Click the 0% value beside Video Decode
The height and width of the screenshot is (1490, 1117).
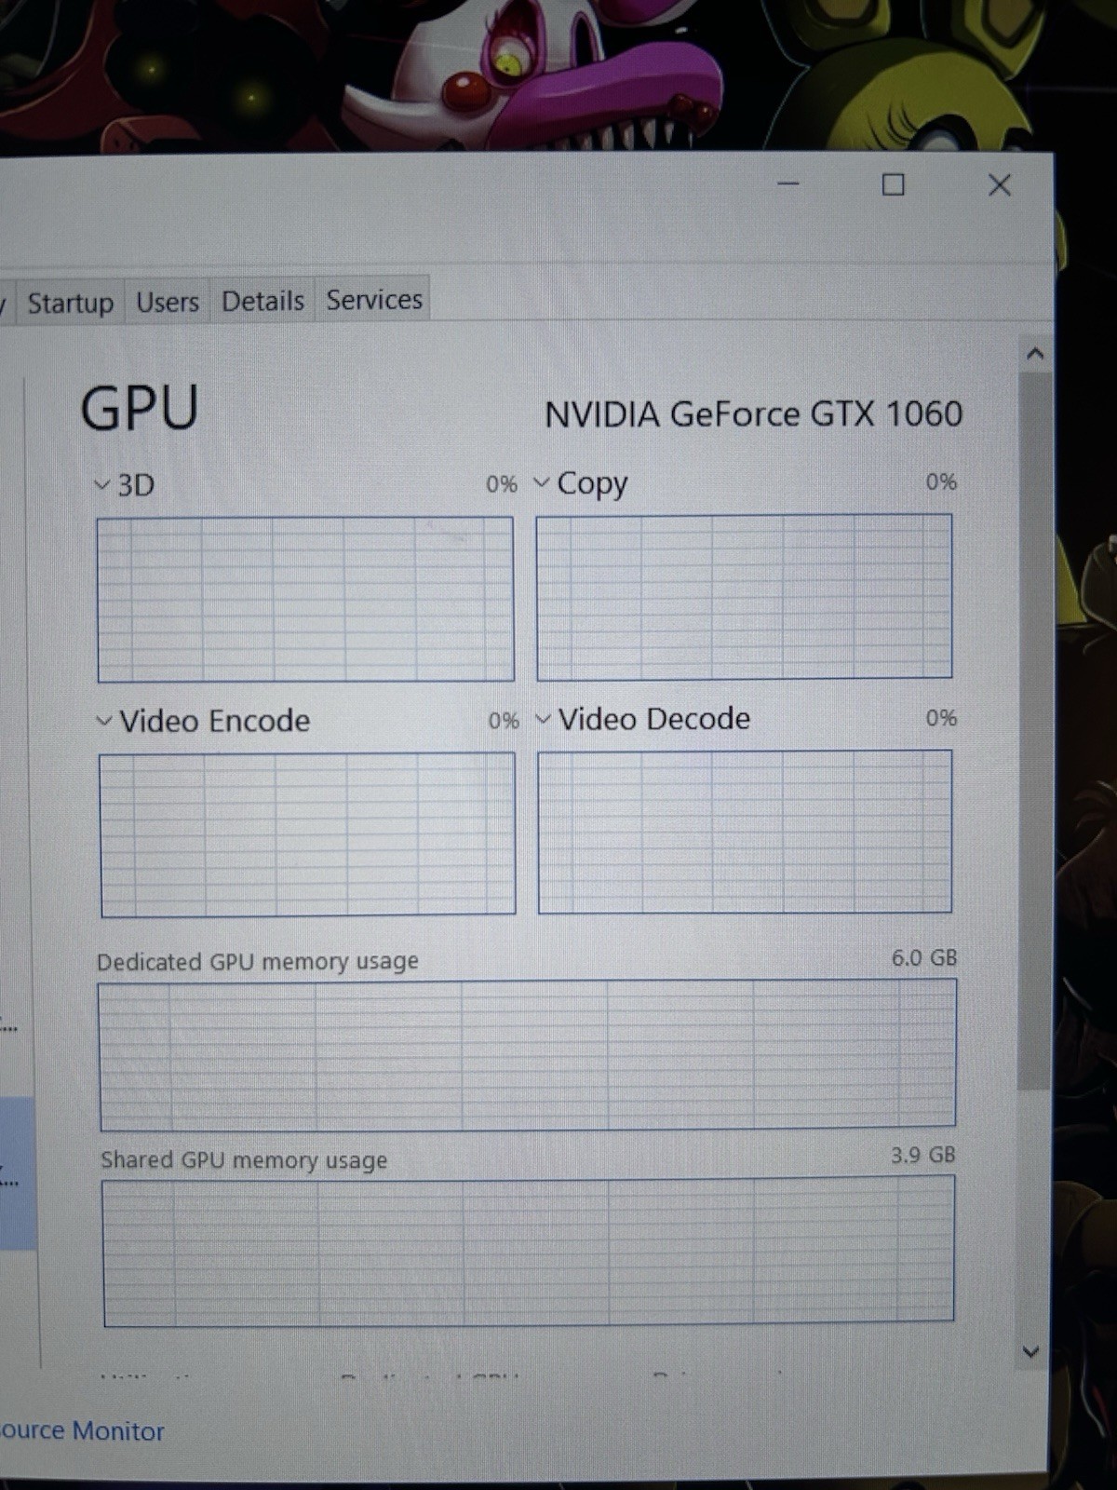coord(941,718)
